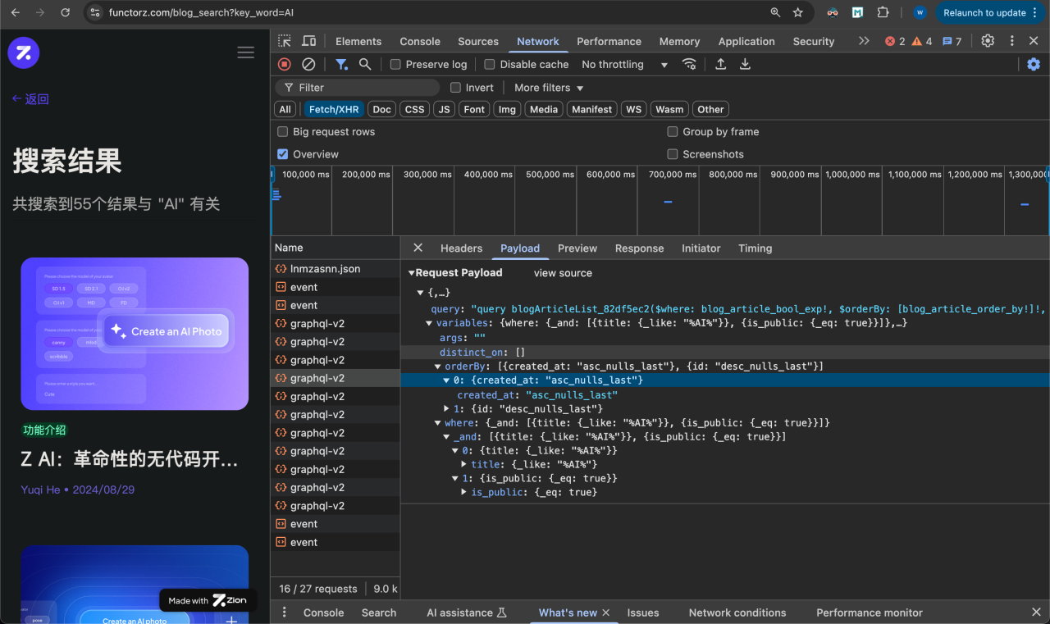Open network search magnifier icon
This screenshot has height=624, width=1050.
point(365,64)
